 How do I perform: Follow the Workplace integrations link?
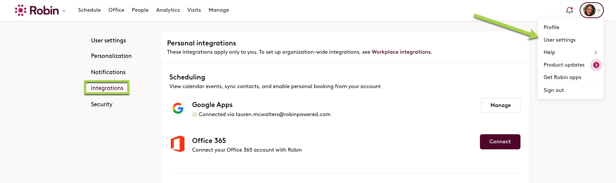click(x=401, y=52)
